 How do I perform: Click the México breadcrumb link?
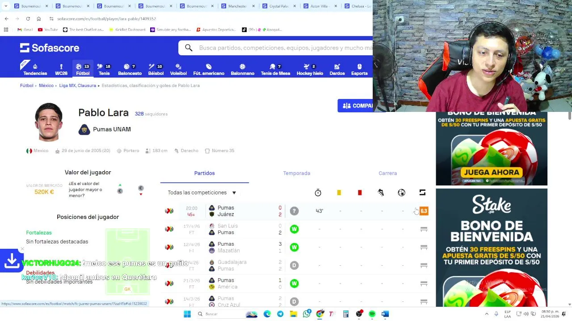point(46,85)
